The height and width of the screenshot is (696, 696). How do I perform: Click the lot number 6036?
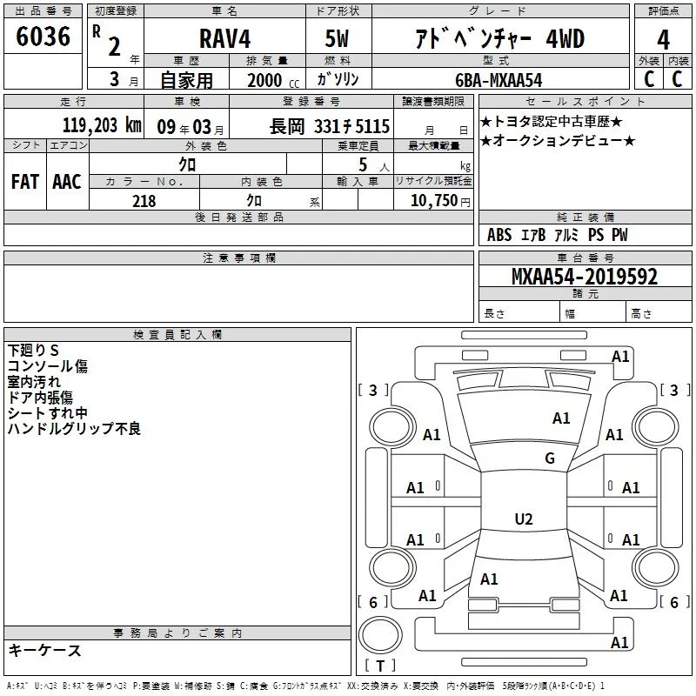[43, 37]
